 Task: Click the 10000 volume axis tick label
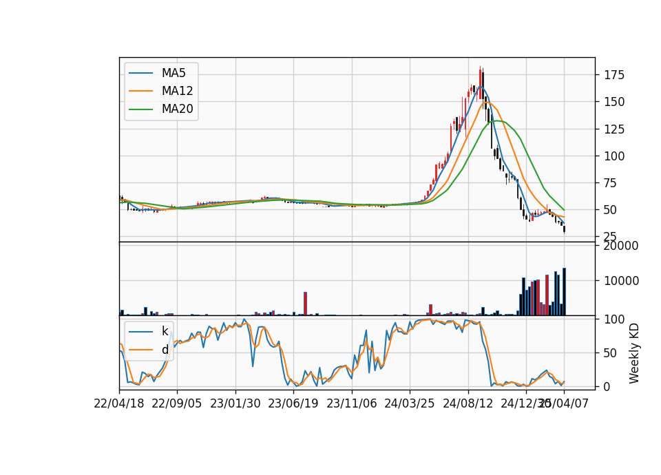pyautogui.click(x=621, y=281)
